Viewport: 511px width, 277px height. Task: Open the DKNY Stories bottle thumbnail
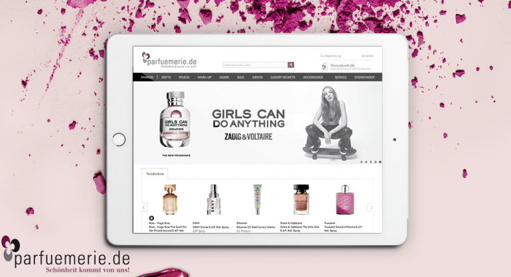tap(213, 199)
